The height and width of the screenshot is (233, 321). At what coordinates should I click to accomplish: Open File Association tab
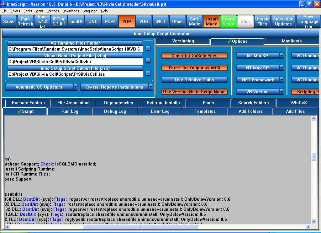73,103
